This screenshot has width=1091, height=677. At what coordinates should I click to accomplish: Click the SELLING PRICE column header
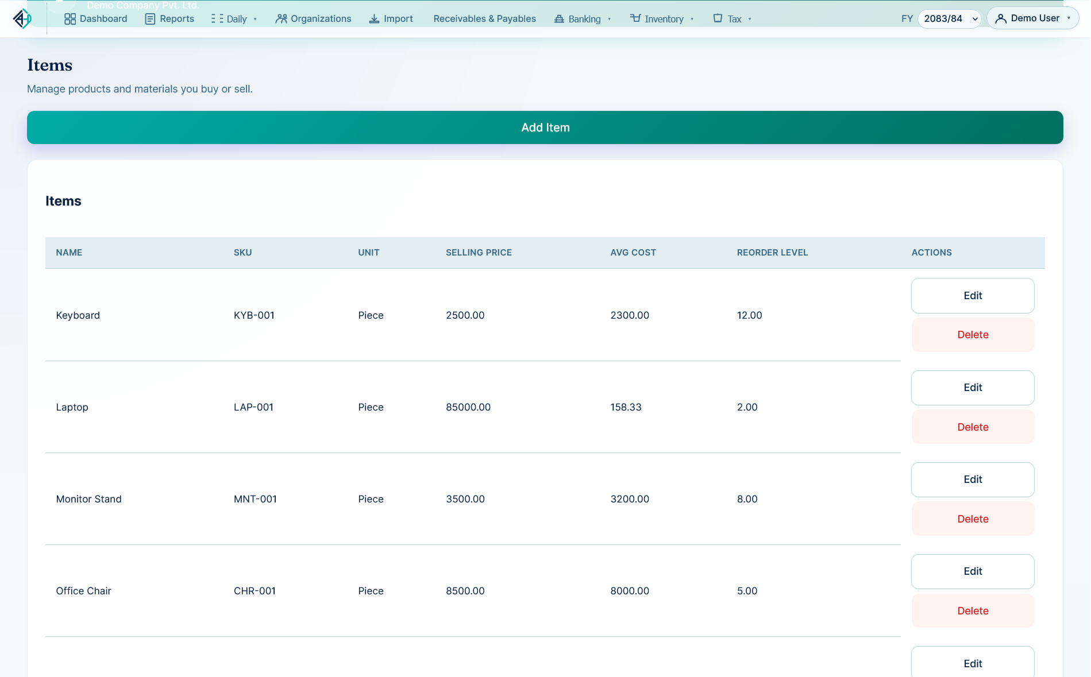point(479,253)
